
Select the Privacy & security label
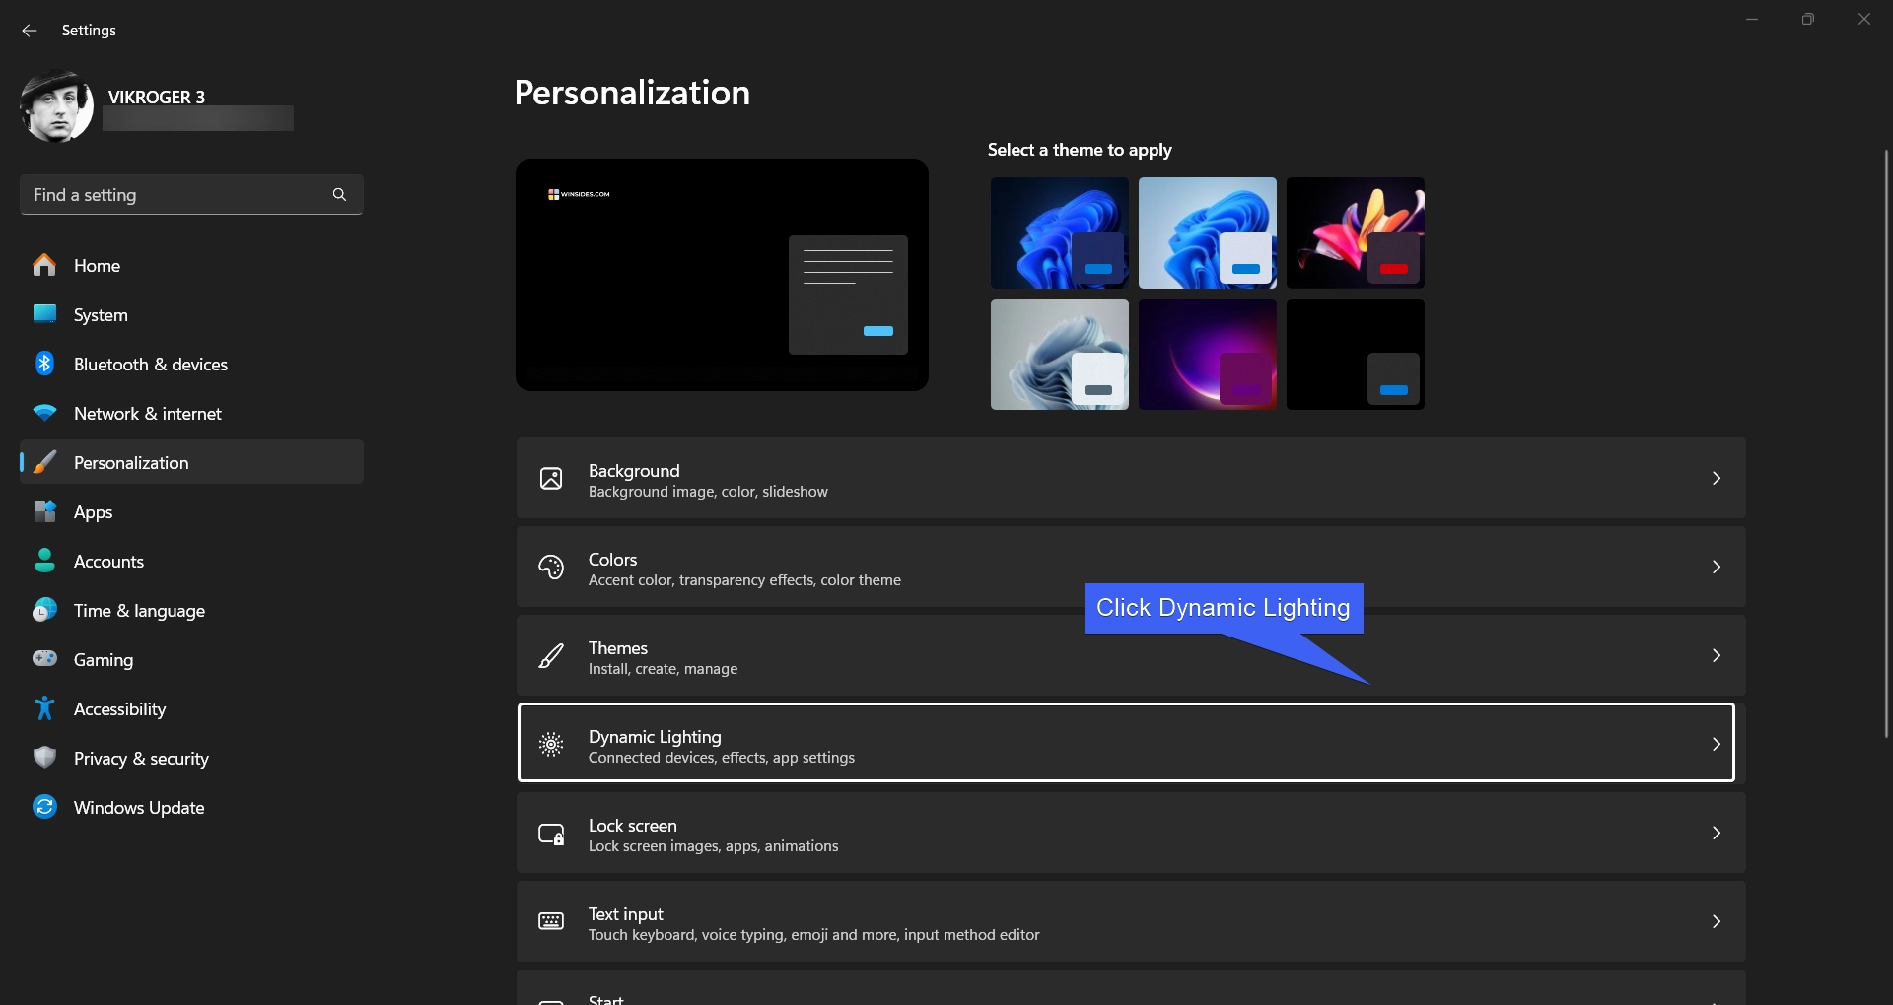tap(141, 759)
